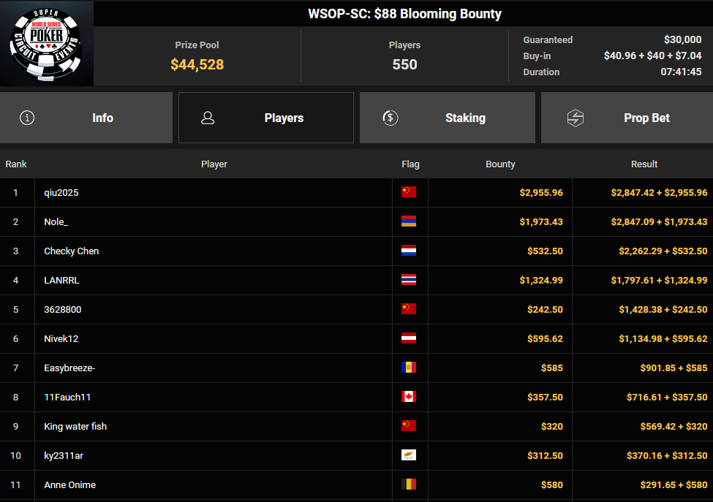The image size is (713, 502).
Task: Select player Checky Chen
Action: (x=72, y=251)
